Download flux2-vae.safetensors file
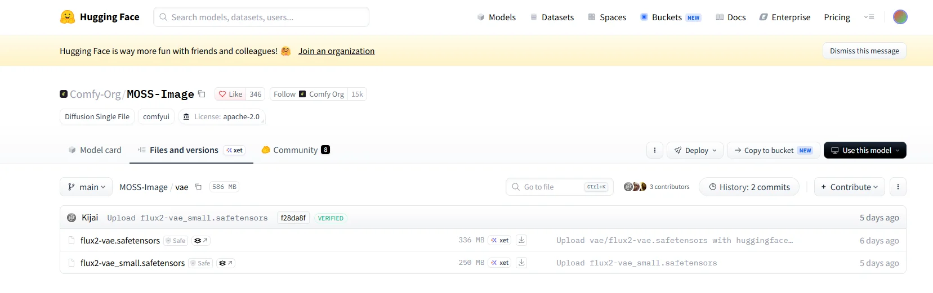933x293 pixels. pos(522,240)
